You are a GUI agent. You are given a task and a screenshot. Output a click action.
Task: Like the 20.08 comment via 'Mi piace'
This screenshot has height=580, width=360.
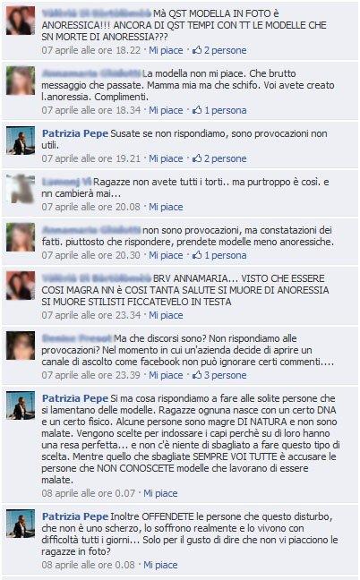coord(166,207)
